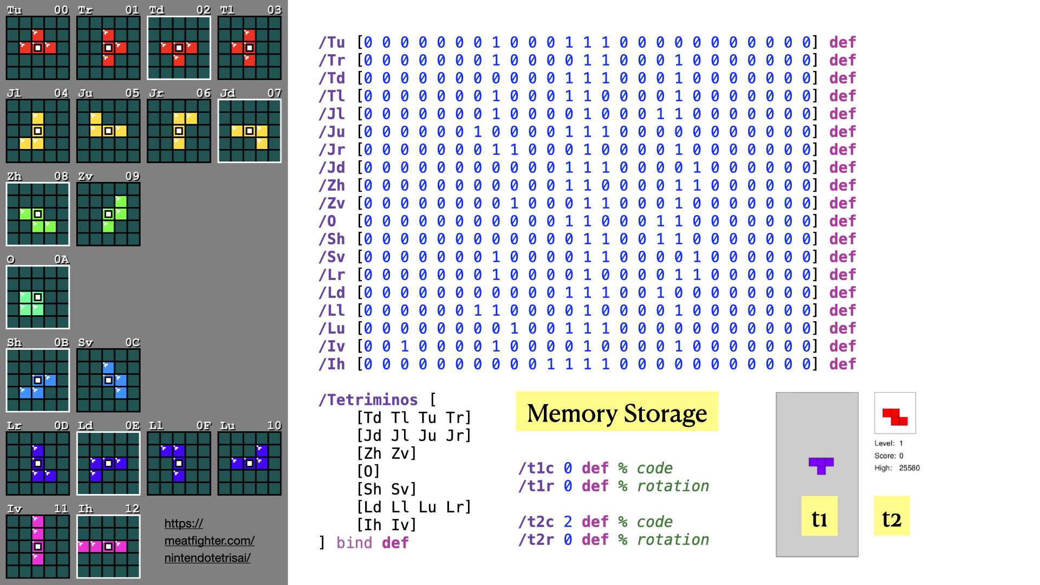Open the meatfighter.com nintendotetrisai link
This screenshot has height=585, width=1040.
209,541
